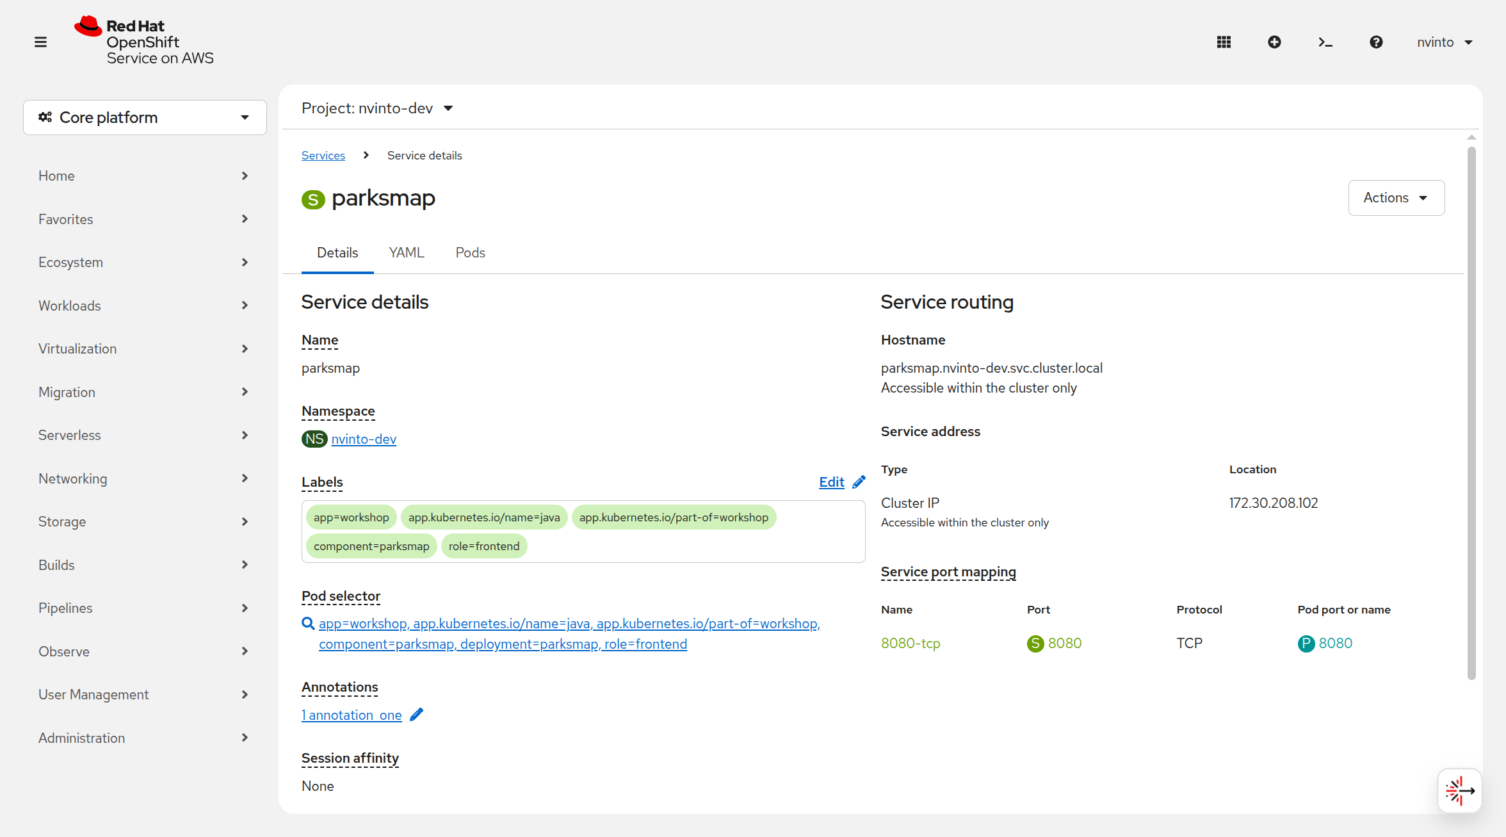Screen dimensions: 1506x837
Task: Click the Red Hat OpenShift logo
Action: [x=144, y=41]
